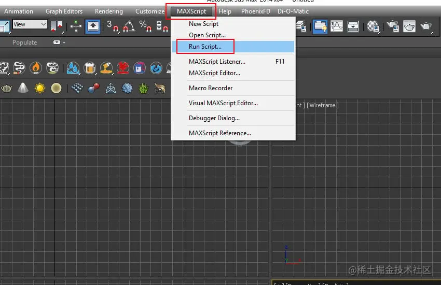The width and height of the screenshot is (441, 285).
Task: Expand the ribbon options dropdown next to Populate
Action: point(59,42)
